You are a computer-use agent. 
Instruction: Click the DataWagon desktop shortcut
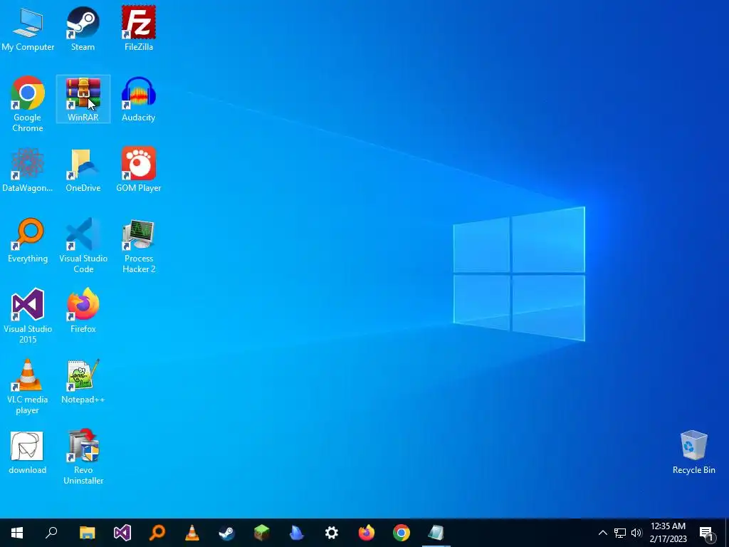pos(28,170)
